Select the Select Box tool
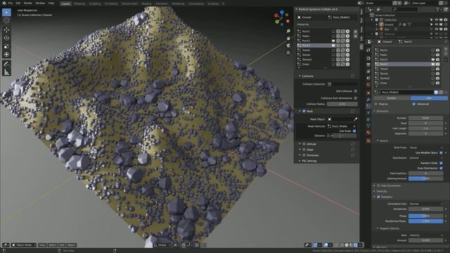Screen dimensions: 450x253 [6, 13]
